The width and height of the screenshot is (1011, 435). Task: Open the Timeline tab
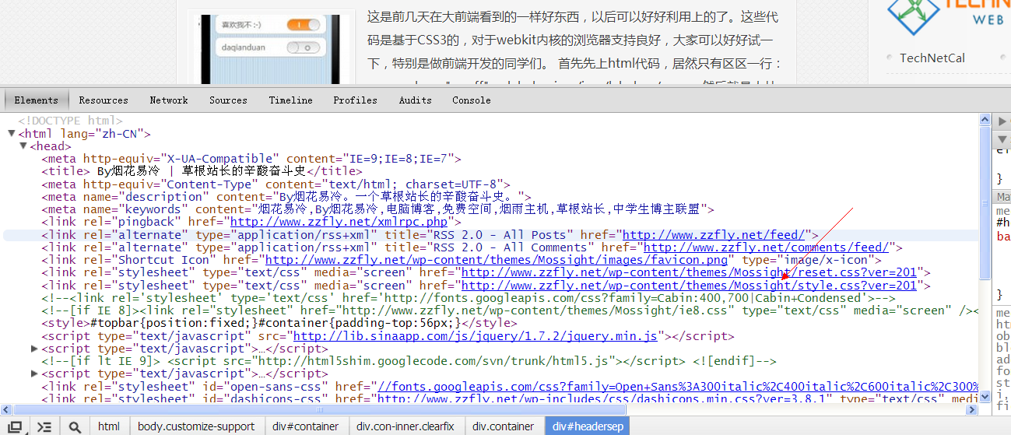click(x=290, y=100)
